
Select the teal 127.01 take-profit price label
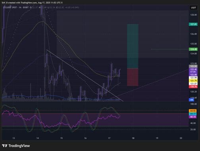click(x=193, y=24)
